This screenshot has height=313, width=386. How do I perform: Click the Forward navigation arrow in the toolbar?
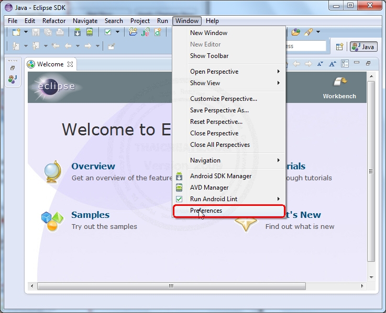[x=88, y=46]
